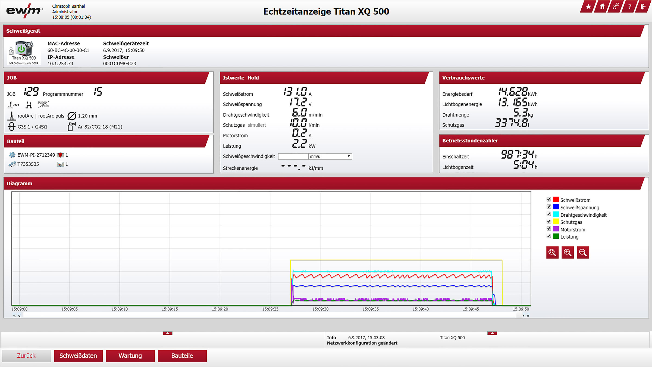Click the Schweißgeschwindigkeit input field
652x367 pixels.
pyautogui.click(x=293, y=156)
